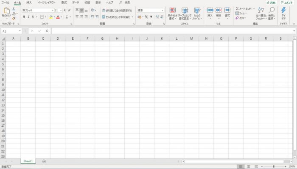This screenshot has height=169, width=297.
Task: Click the Copy icon
Action: (x=14, y=14)
